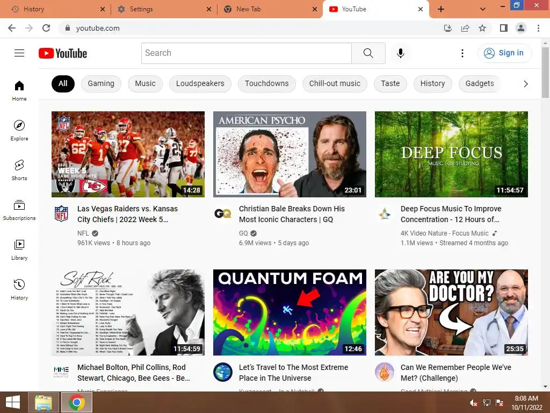Open Explore in sidebar

19,130
